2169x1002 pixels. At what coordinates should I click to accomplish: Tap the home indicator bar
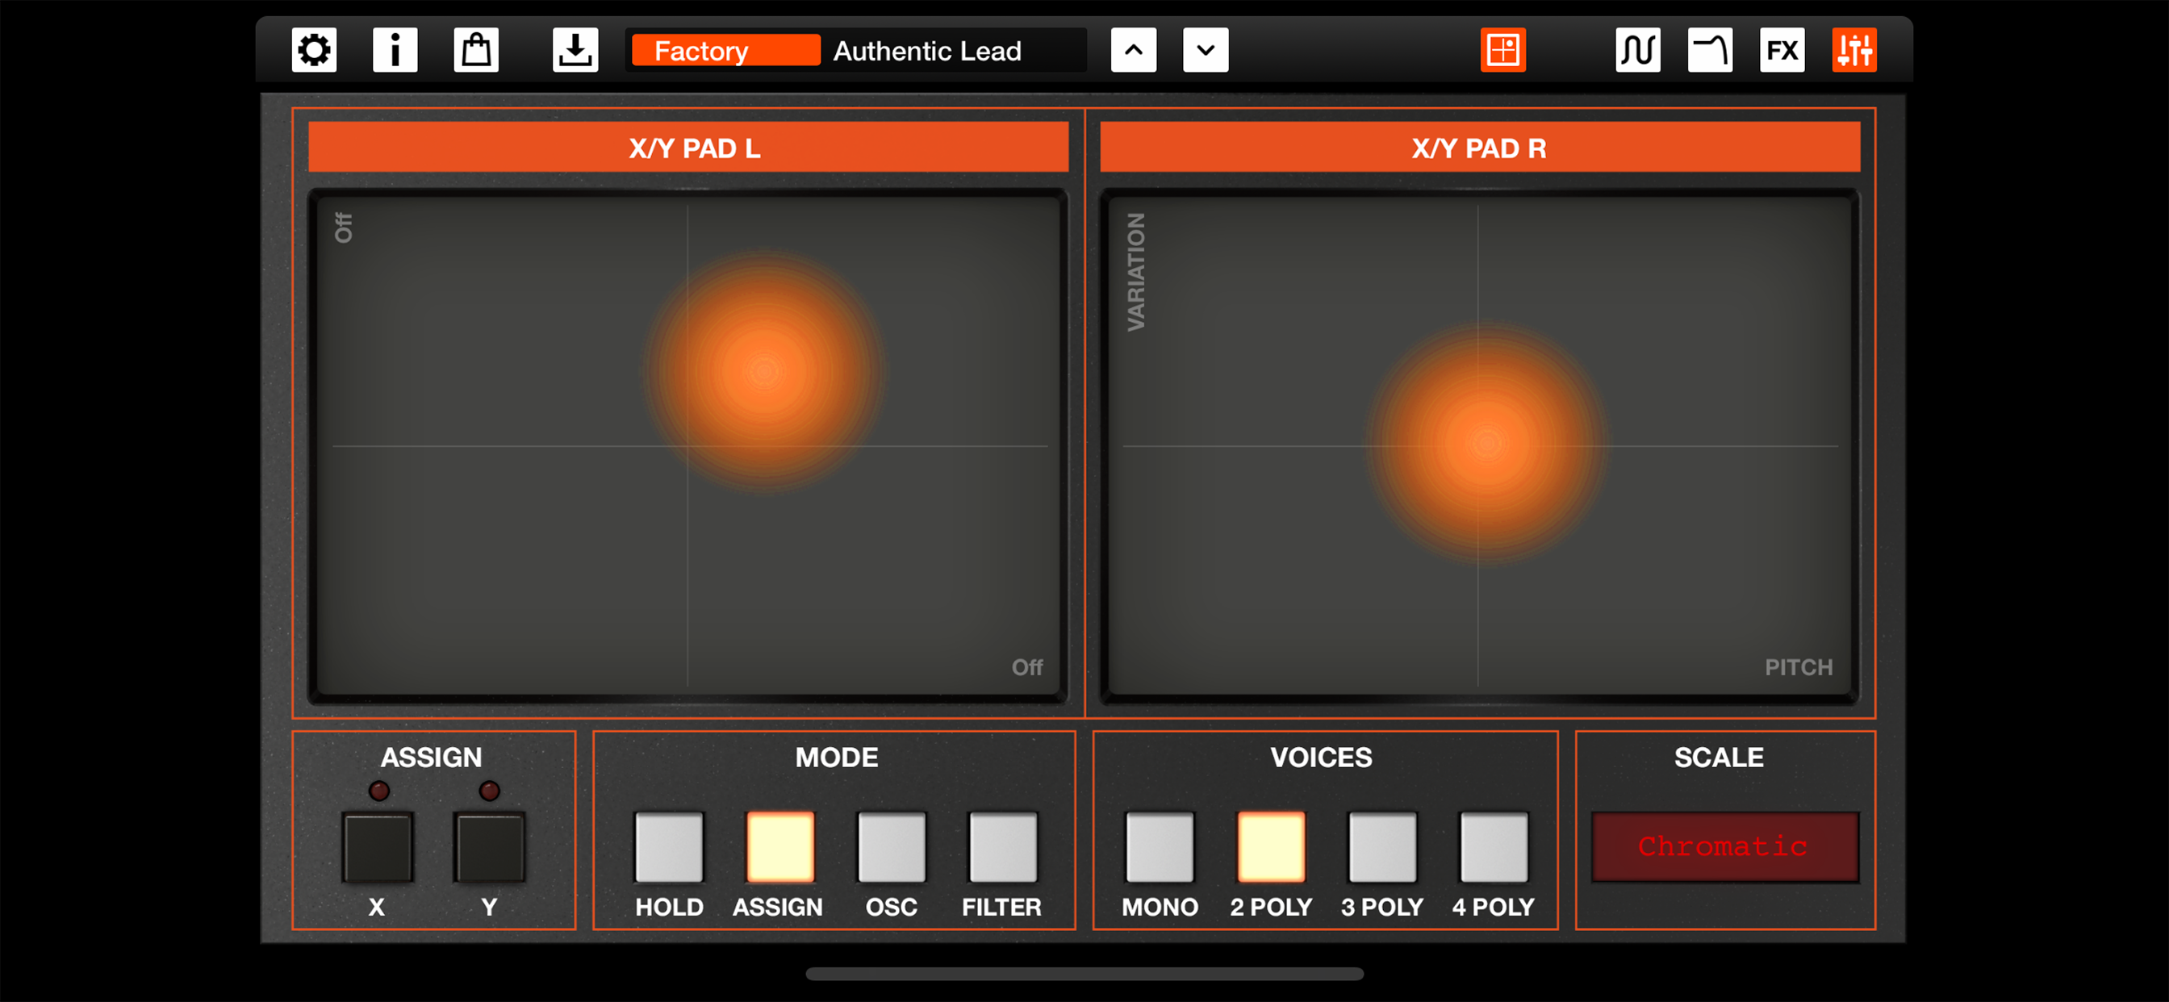pos(1084,975)
